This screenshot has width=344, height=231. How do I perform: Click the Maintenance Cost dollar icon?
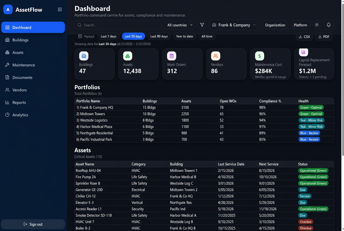click(x=260, y=56)
